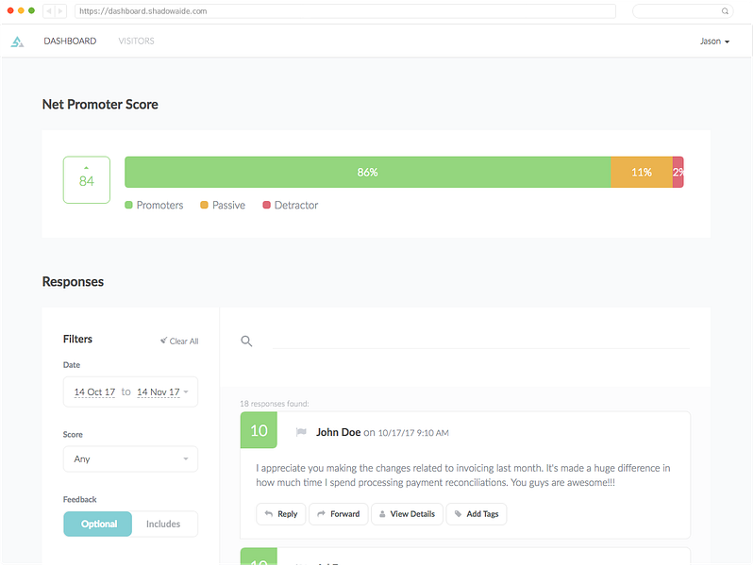Click the browser forward arrow
The height and width of the screenshot is (566, 754).
[60, 10]
